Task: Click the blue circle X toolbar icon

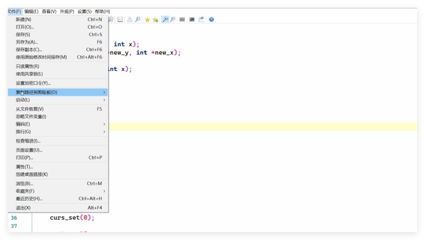Action: (x=211, y=19)
